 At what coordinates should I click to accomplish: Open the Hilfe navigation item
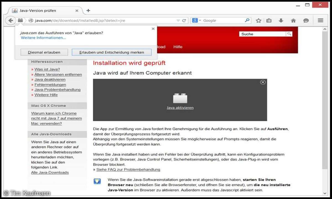pos(178,47)
